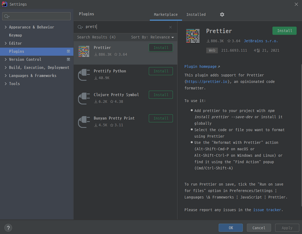Click version number 211.6693.111
This screenshot has height=234, width=302.
click(234, 50)
